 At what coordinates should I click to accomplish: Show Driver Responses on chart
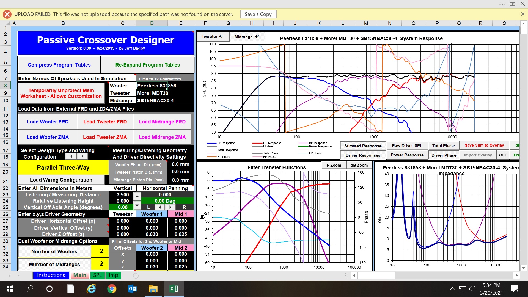pyautogui.click(x=363, y=155)
